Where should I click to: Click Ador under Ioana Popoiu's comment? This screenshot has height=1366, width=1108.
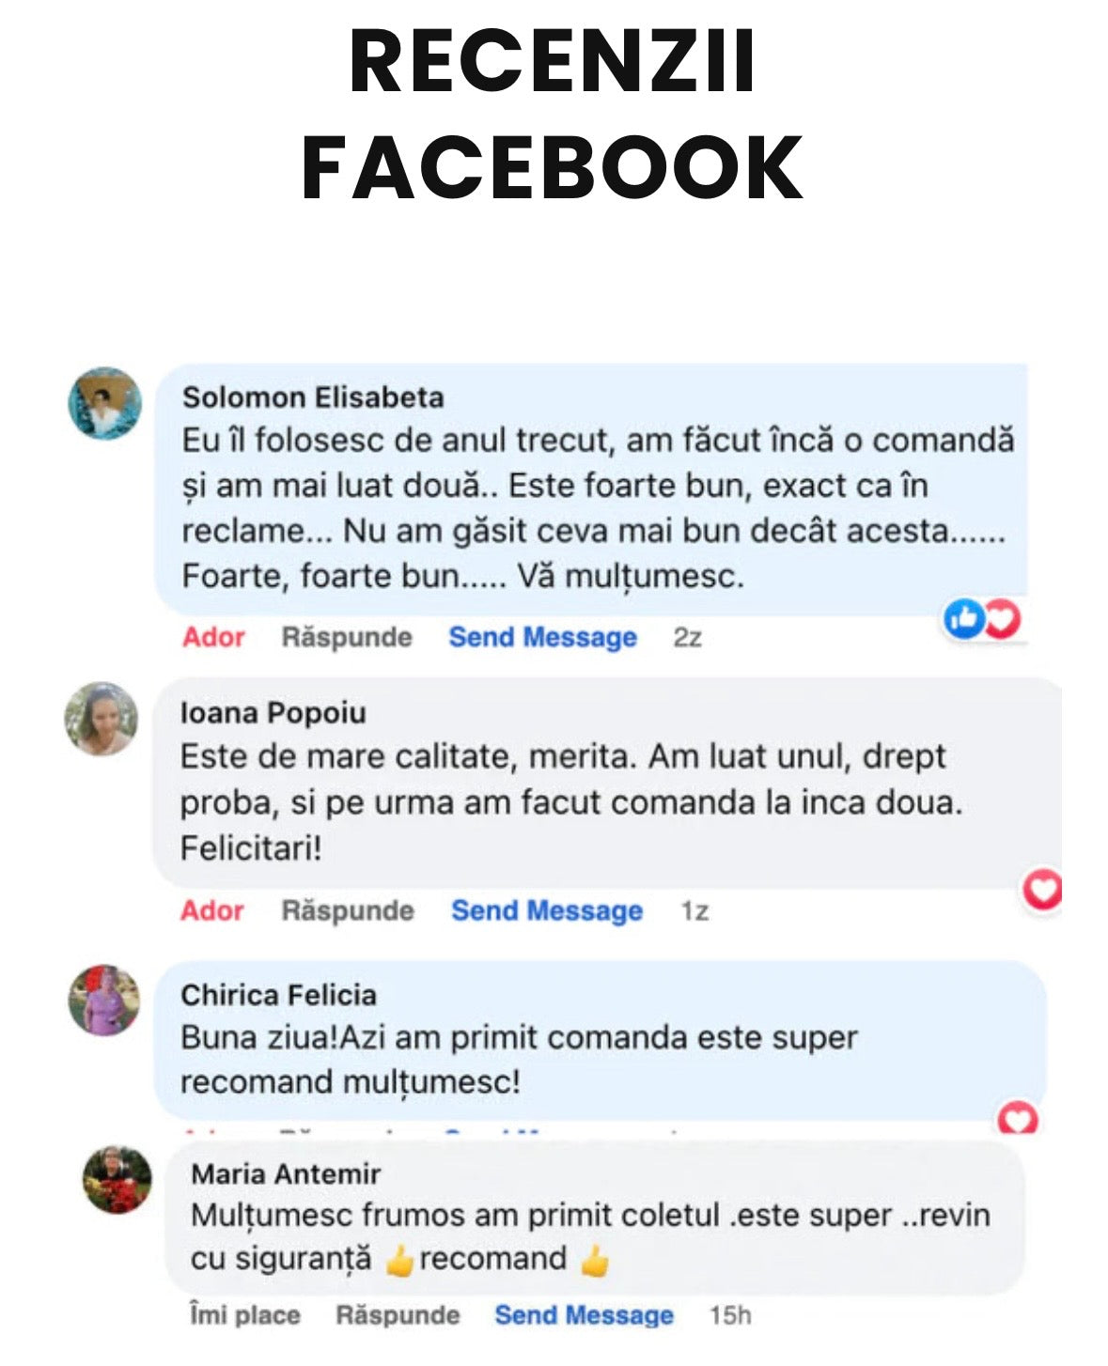(212, 910)
